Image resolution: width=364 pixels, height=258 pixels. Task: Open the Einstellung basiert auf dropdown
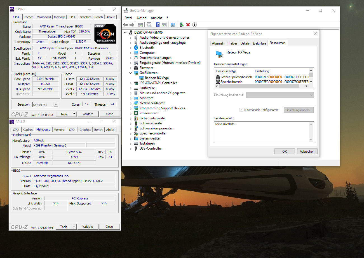tap(280, 95)
